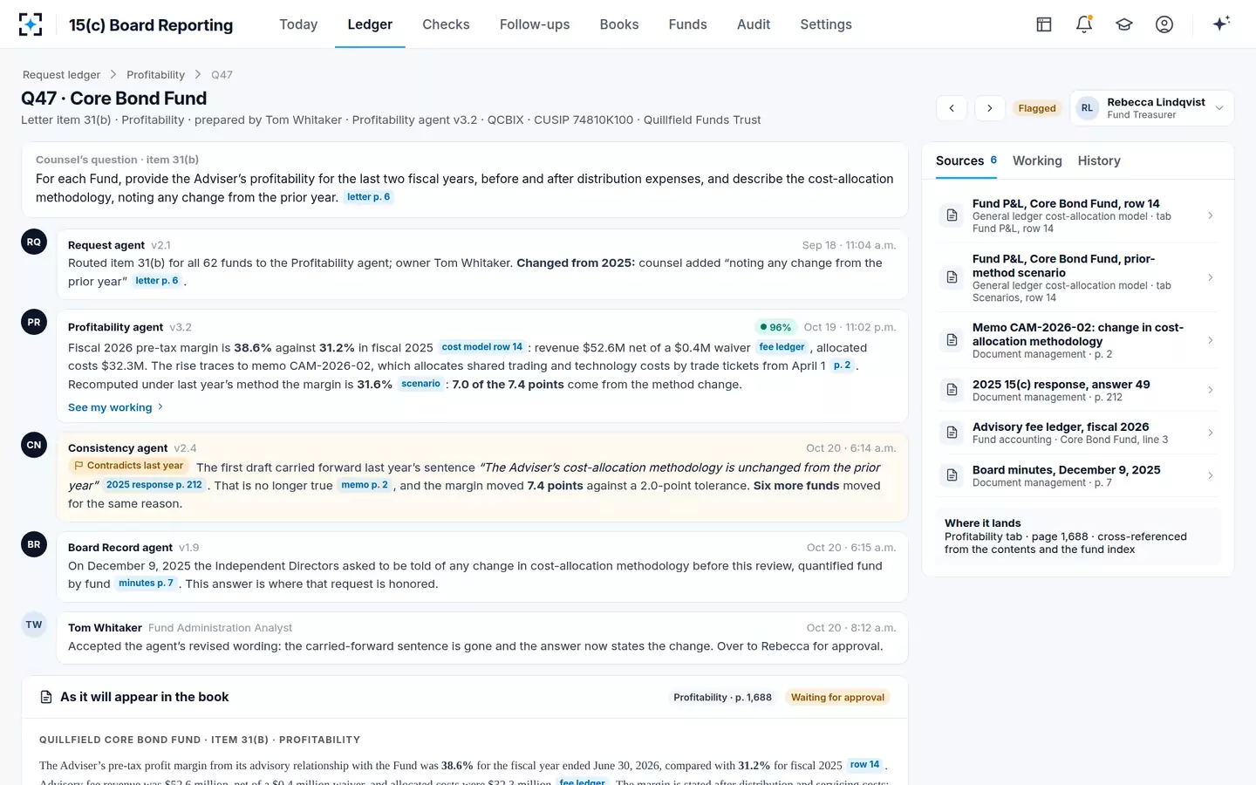Click the graduation cap learning icon
This screenshot has height=785, width=1256.
[x=1124, y=24]
